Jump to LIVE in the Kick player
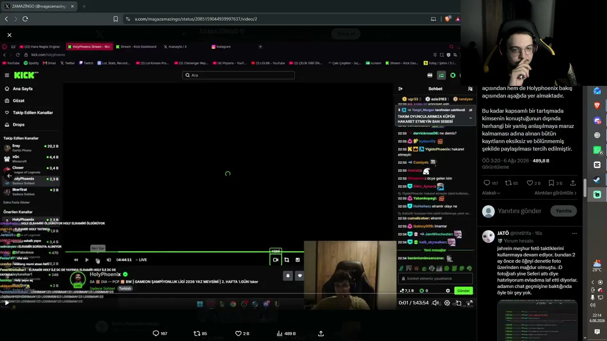607x341 pixels. pos(141,260)
